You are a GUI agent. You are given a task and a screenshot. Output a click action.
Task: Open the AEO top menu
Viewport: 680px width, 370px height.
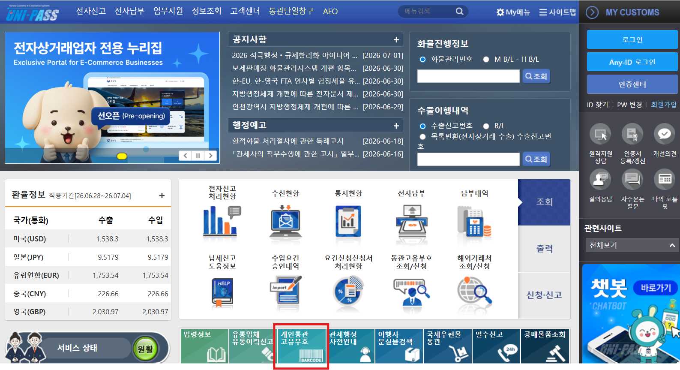(x=330, y=12)
